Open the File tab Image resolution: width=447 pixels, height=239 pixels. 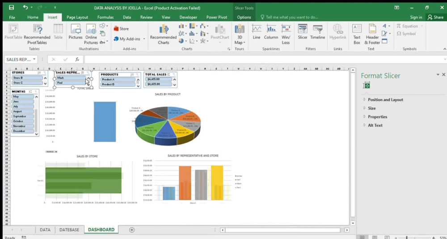coord(12,17)
